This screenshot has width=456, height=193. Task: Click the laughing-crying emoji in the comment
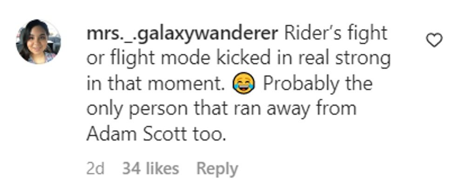[x=244, y=83]
